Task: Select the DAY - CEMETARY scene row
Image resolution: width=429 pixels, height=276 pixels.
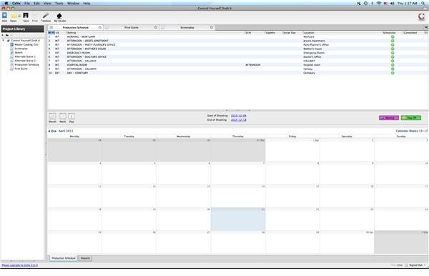Action: pos(238,73)
